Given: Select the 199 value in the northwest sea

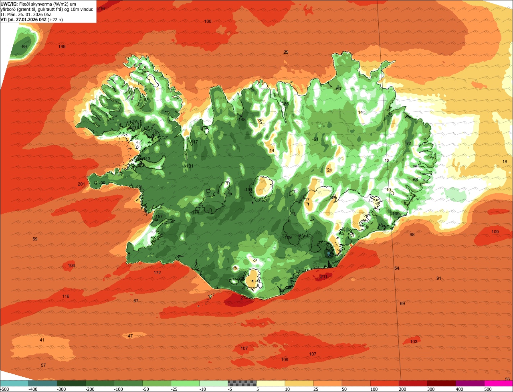Looking at the screenshot, I should tap(62, 46).
